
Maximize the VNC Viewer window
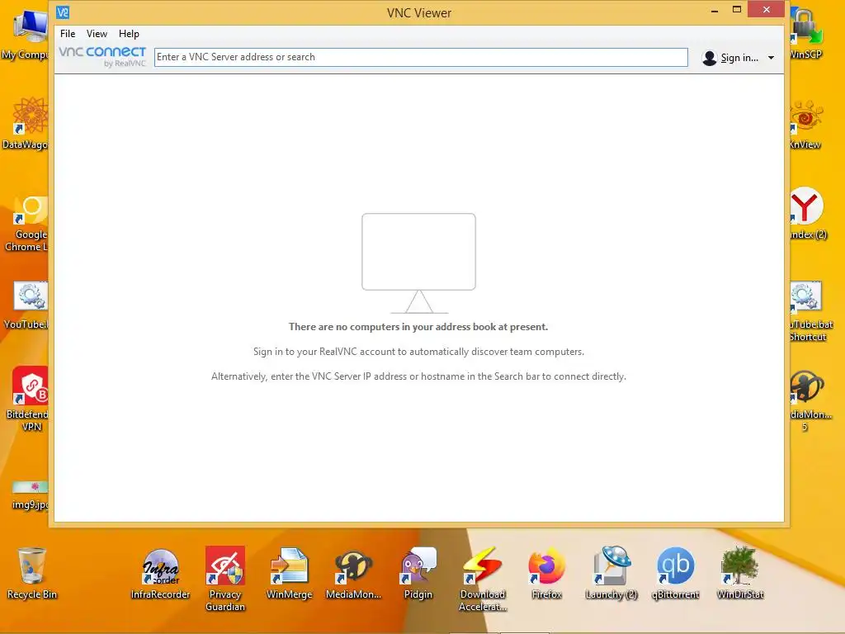pos(737,10)
